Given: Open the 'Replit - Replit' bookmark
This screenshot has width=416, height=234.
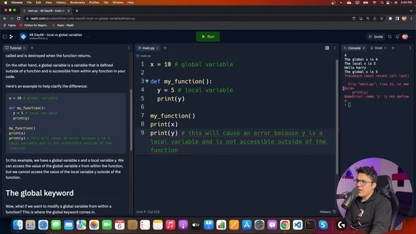Looking at the screenshot, I should click(63, 25).
